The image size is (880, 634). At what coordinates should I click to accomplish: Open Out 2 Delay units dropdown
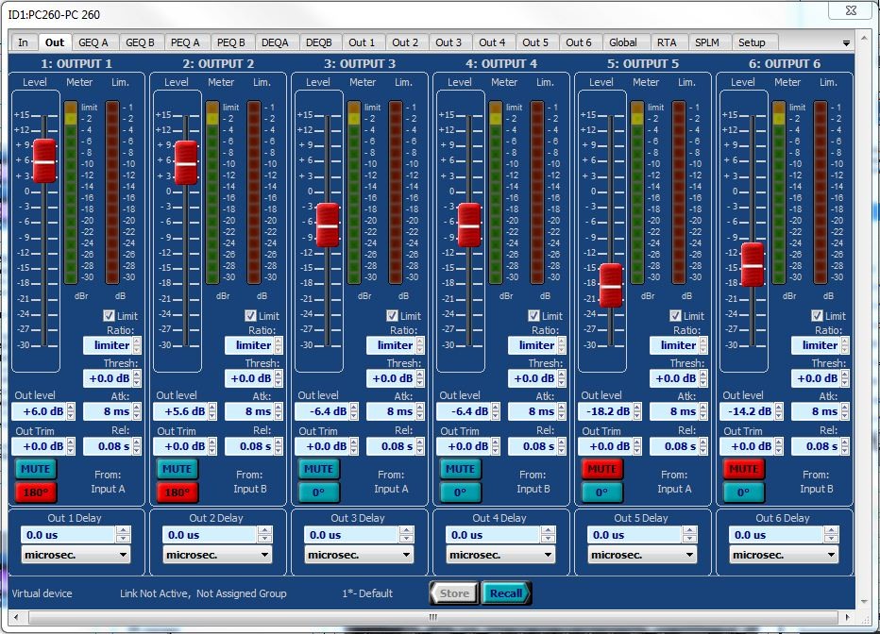click(217, 555)
